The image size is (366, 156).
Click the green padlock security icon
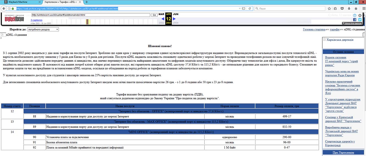(13, 9)
